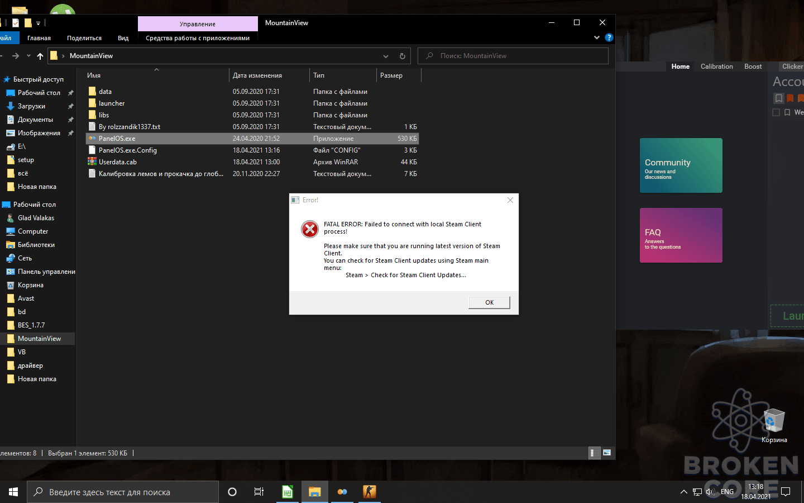Screen dimensions: 804x503
Task: Switch to the Boost tab
Action: tap(753, 67)
